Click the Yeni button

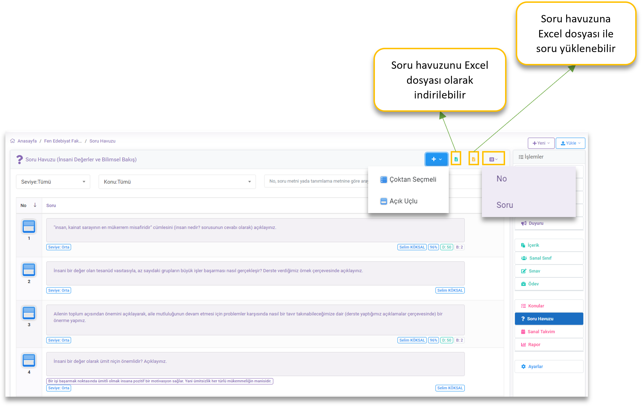[541, 143]
